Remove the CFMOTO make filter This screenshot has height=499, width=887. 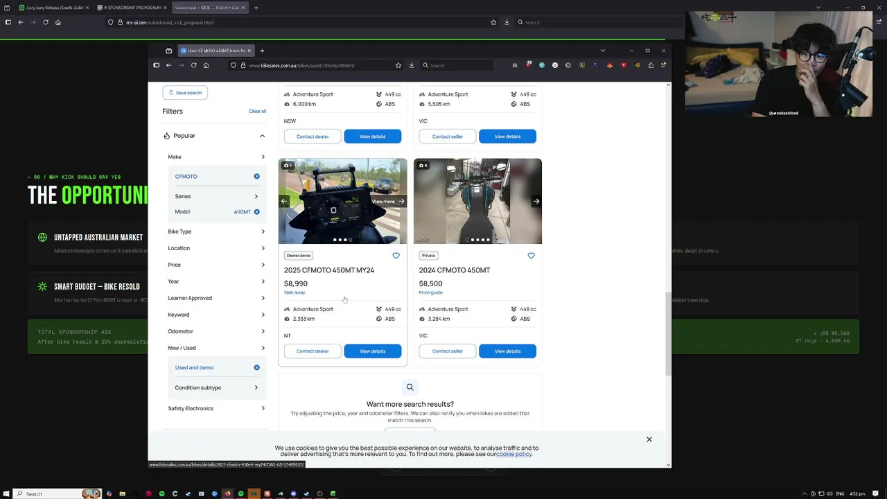click(x=256, y=177)
